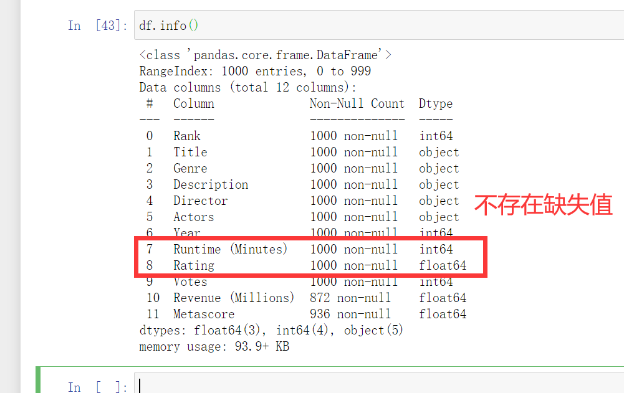Click the float64 dtype of Rating
This screenshot has height=393, width=624.
(443, 266)
